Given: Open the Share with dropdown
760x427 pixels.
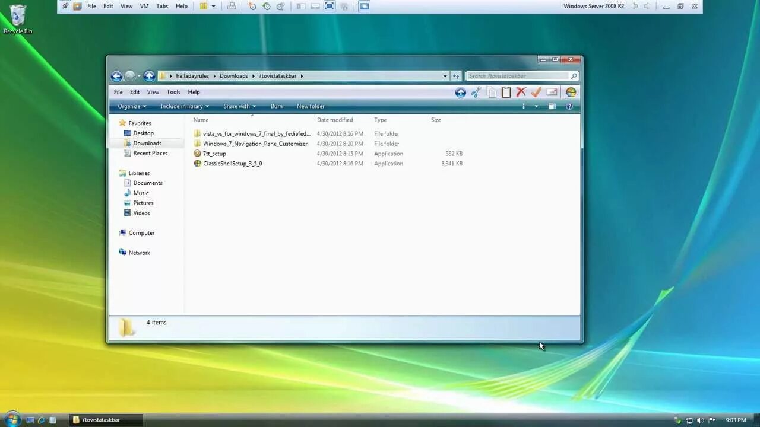Looking at the screenshot, I should 239,106.
